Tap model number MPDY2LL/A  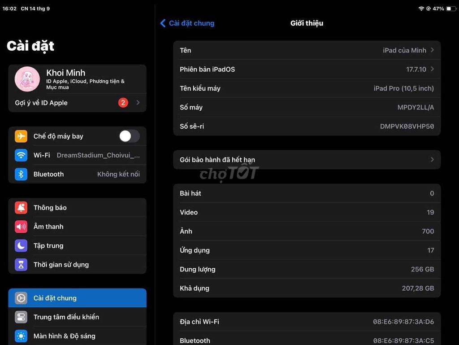click(416, 107)
